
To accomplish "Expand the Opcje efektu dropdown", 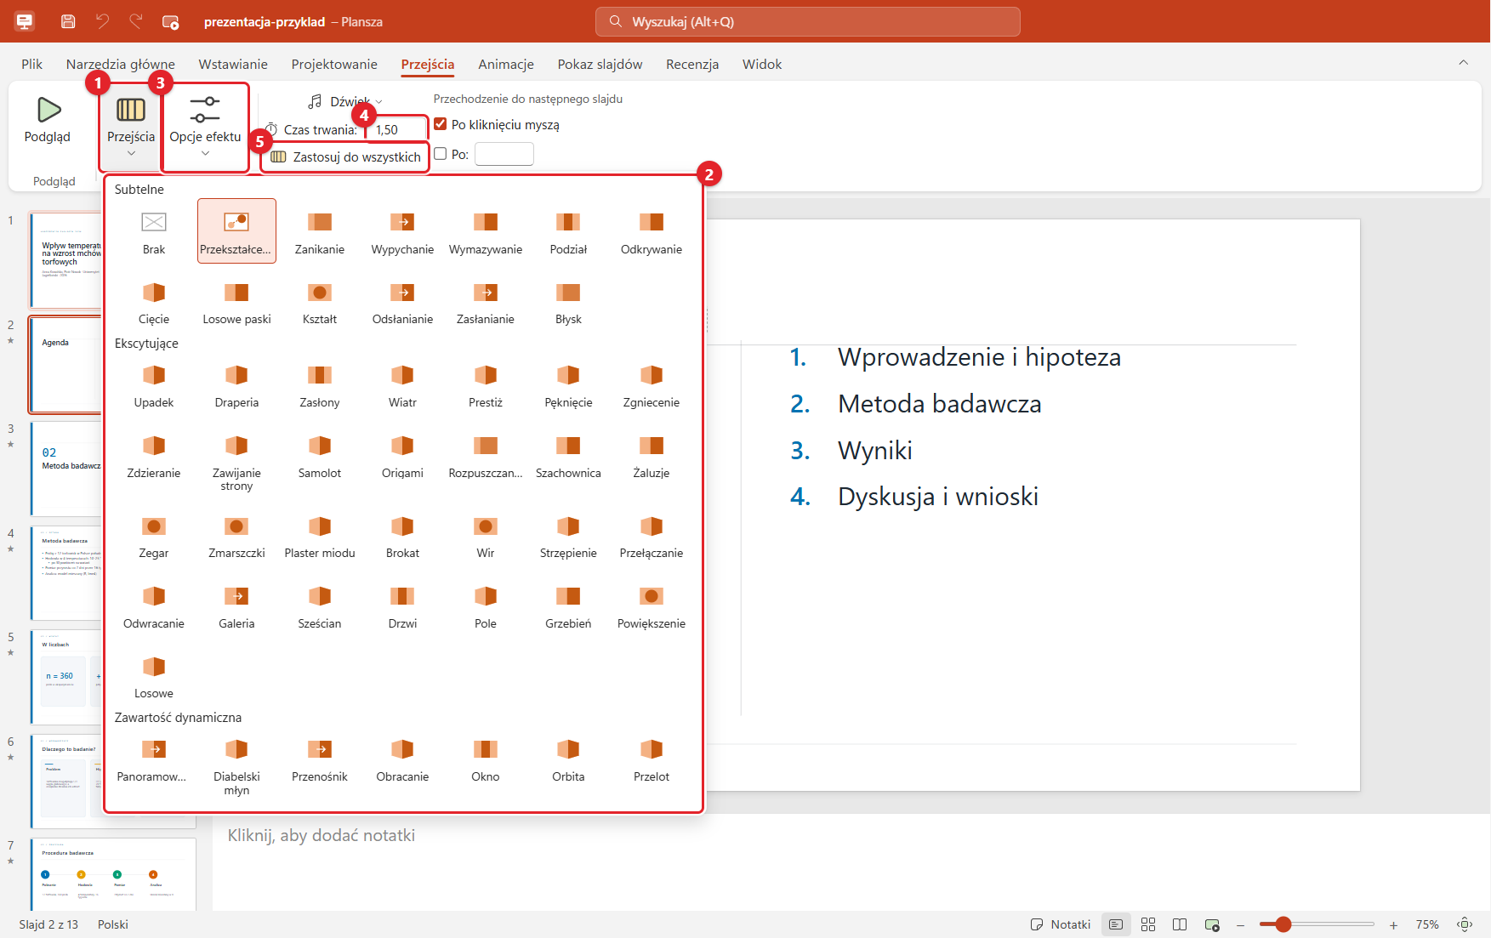I will (x=205, y=128).
